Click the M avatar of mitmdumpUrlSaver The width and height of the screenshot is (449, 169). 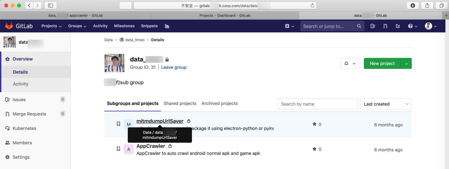129,124
